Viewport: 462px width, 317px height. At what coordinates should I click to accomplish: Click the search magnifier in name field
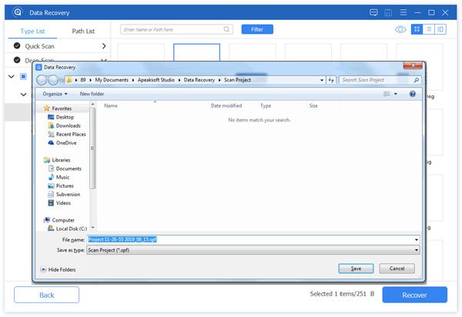coord(226,29)
